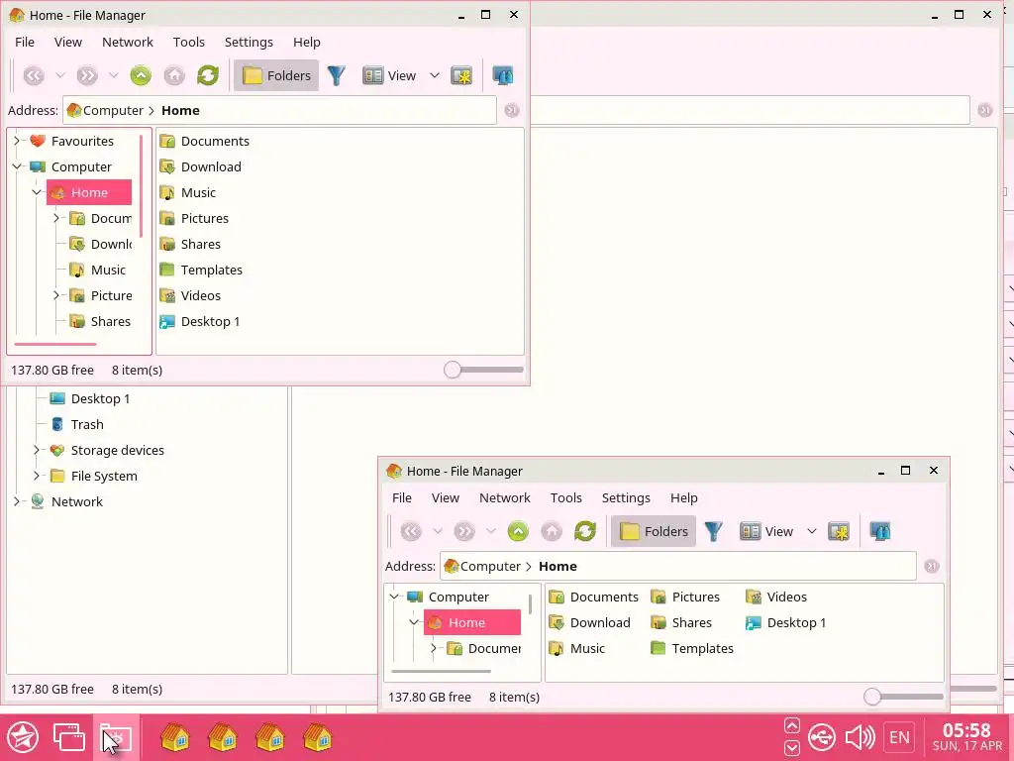Select Templates folder in top-left file list
This screenshot has height=761, width=1014.
tap(201, 270)
